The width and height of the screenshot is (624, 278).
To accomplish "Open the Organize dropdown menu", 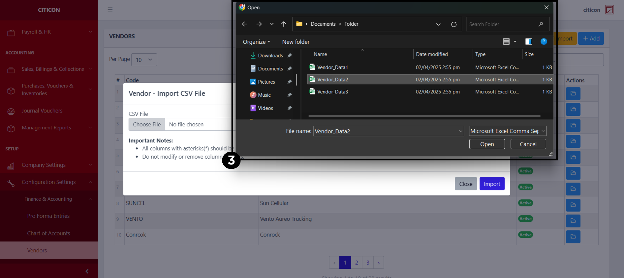I will (256, 42).
